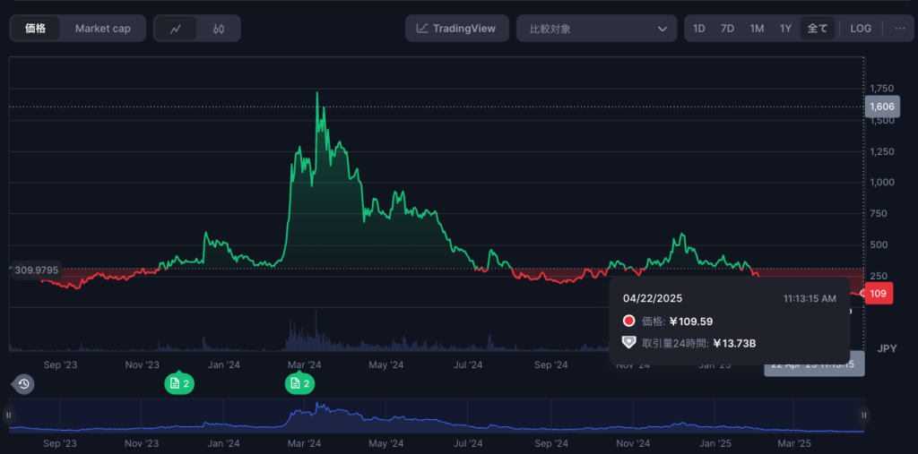The width and height of the screenshot is (918, 454).
Task: Click the left handle of range navigator
Action: point(9,415)
